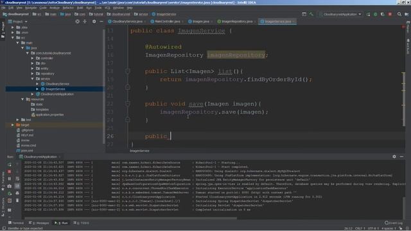
Task: Click the print icon in Run panel
Action: (x=17, y=193)
